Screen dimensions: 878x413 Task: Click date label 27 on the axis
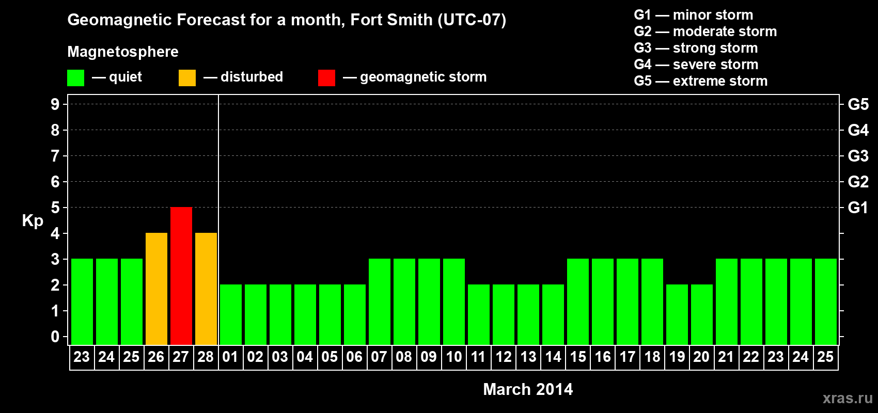tap(181, 357)
